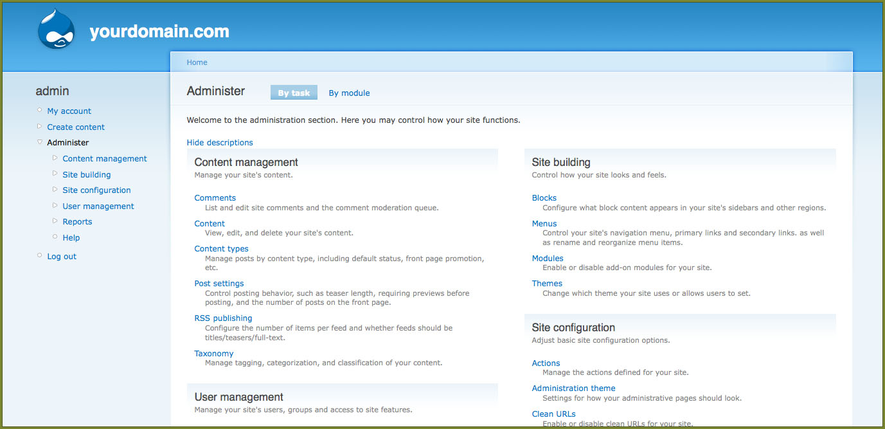Open the Comments moderation link

(215, 198)
